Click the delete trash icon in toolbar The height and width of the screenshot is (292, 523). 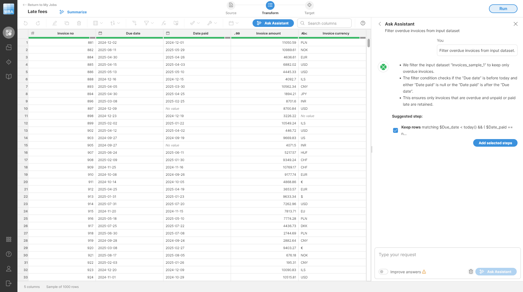pyautogui.click(x=79, y=23)
